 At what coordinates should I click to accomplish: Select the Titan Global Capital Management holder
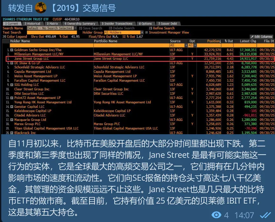coord(46,128)
